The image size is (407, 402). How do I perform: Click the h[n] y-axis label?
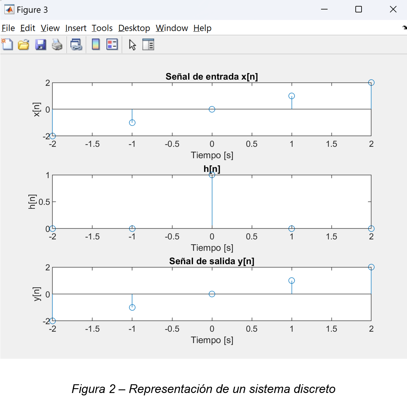(32, 202)
